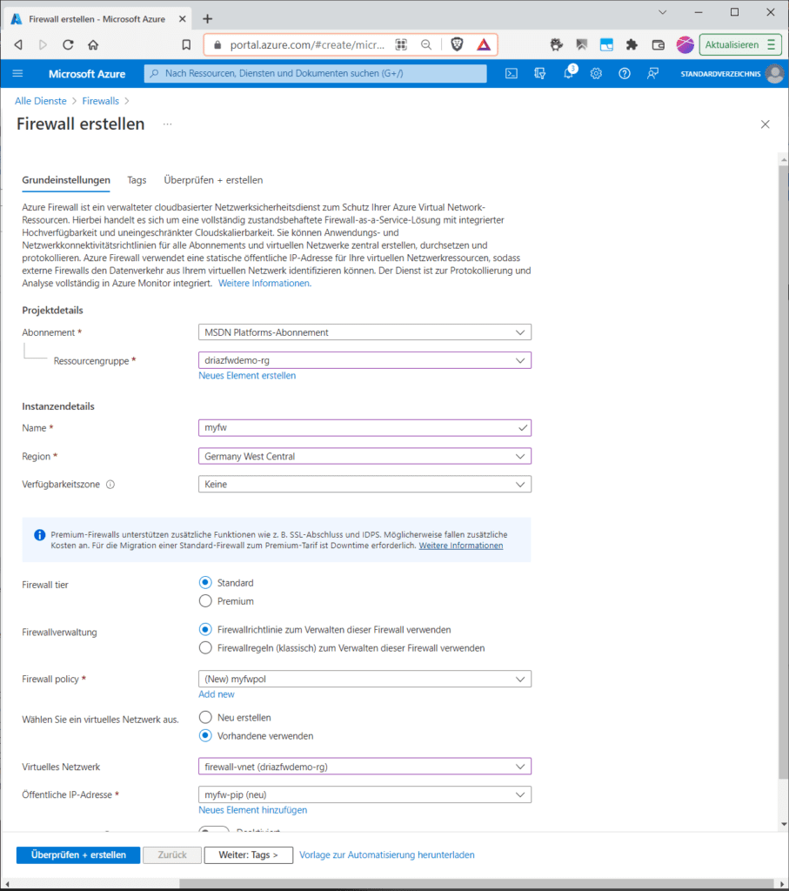The width and height of the screenshot is (789, 891).
Task: Open the Verfügbarkeitszone dropdown
Action: (x=364, y=484)
